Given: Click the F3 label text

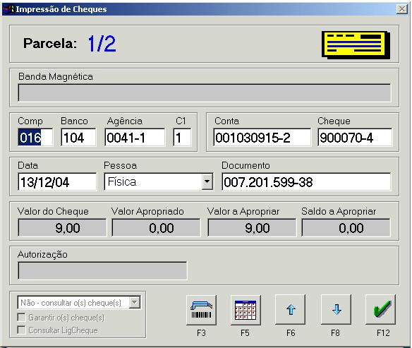Looking at the screenshot, I should 201,333.
